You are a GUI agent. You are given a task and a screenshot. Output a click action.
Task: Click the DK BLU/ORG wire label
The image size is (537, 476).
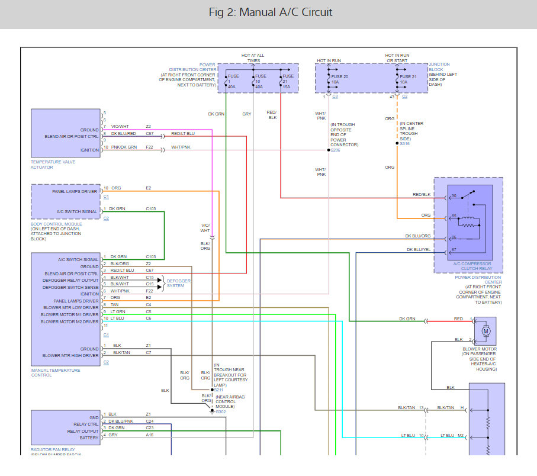pos(418,236)
